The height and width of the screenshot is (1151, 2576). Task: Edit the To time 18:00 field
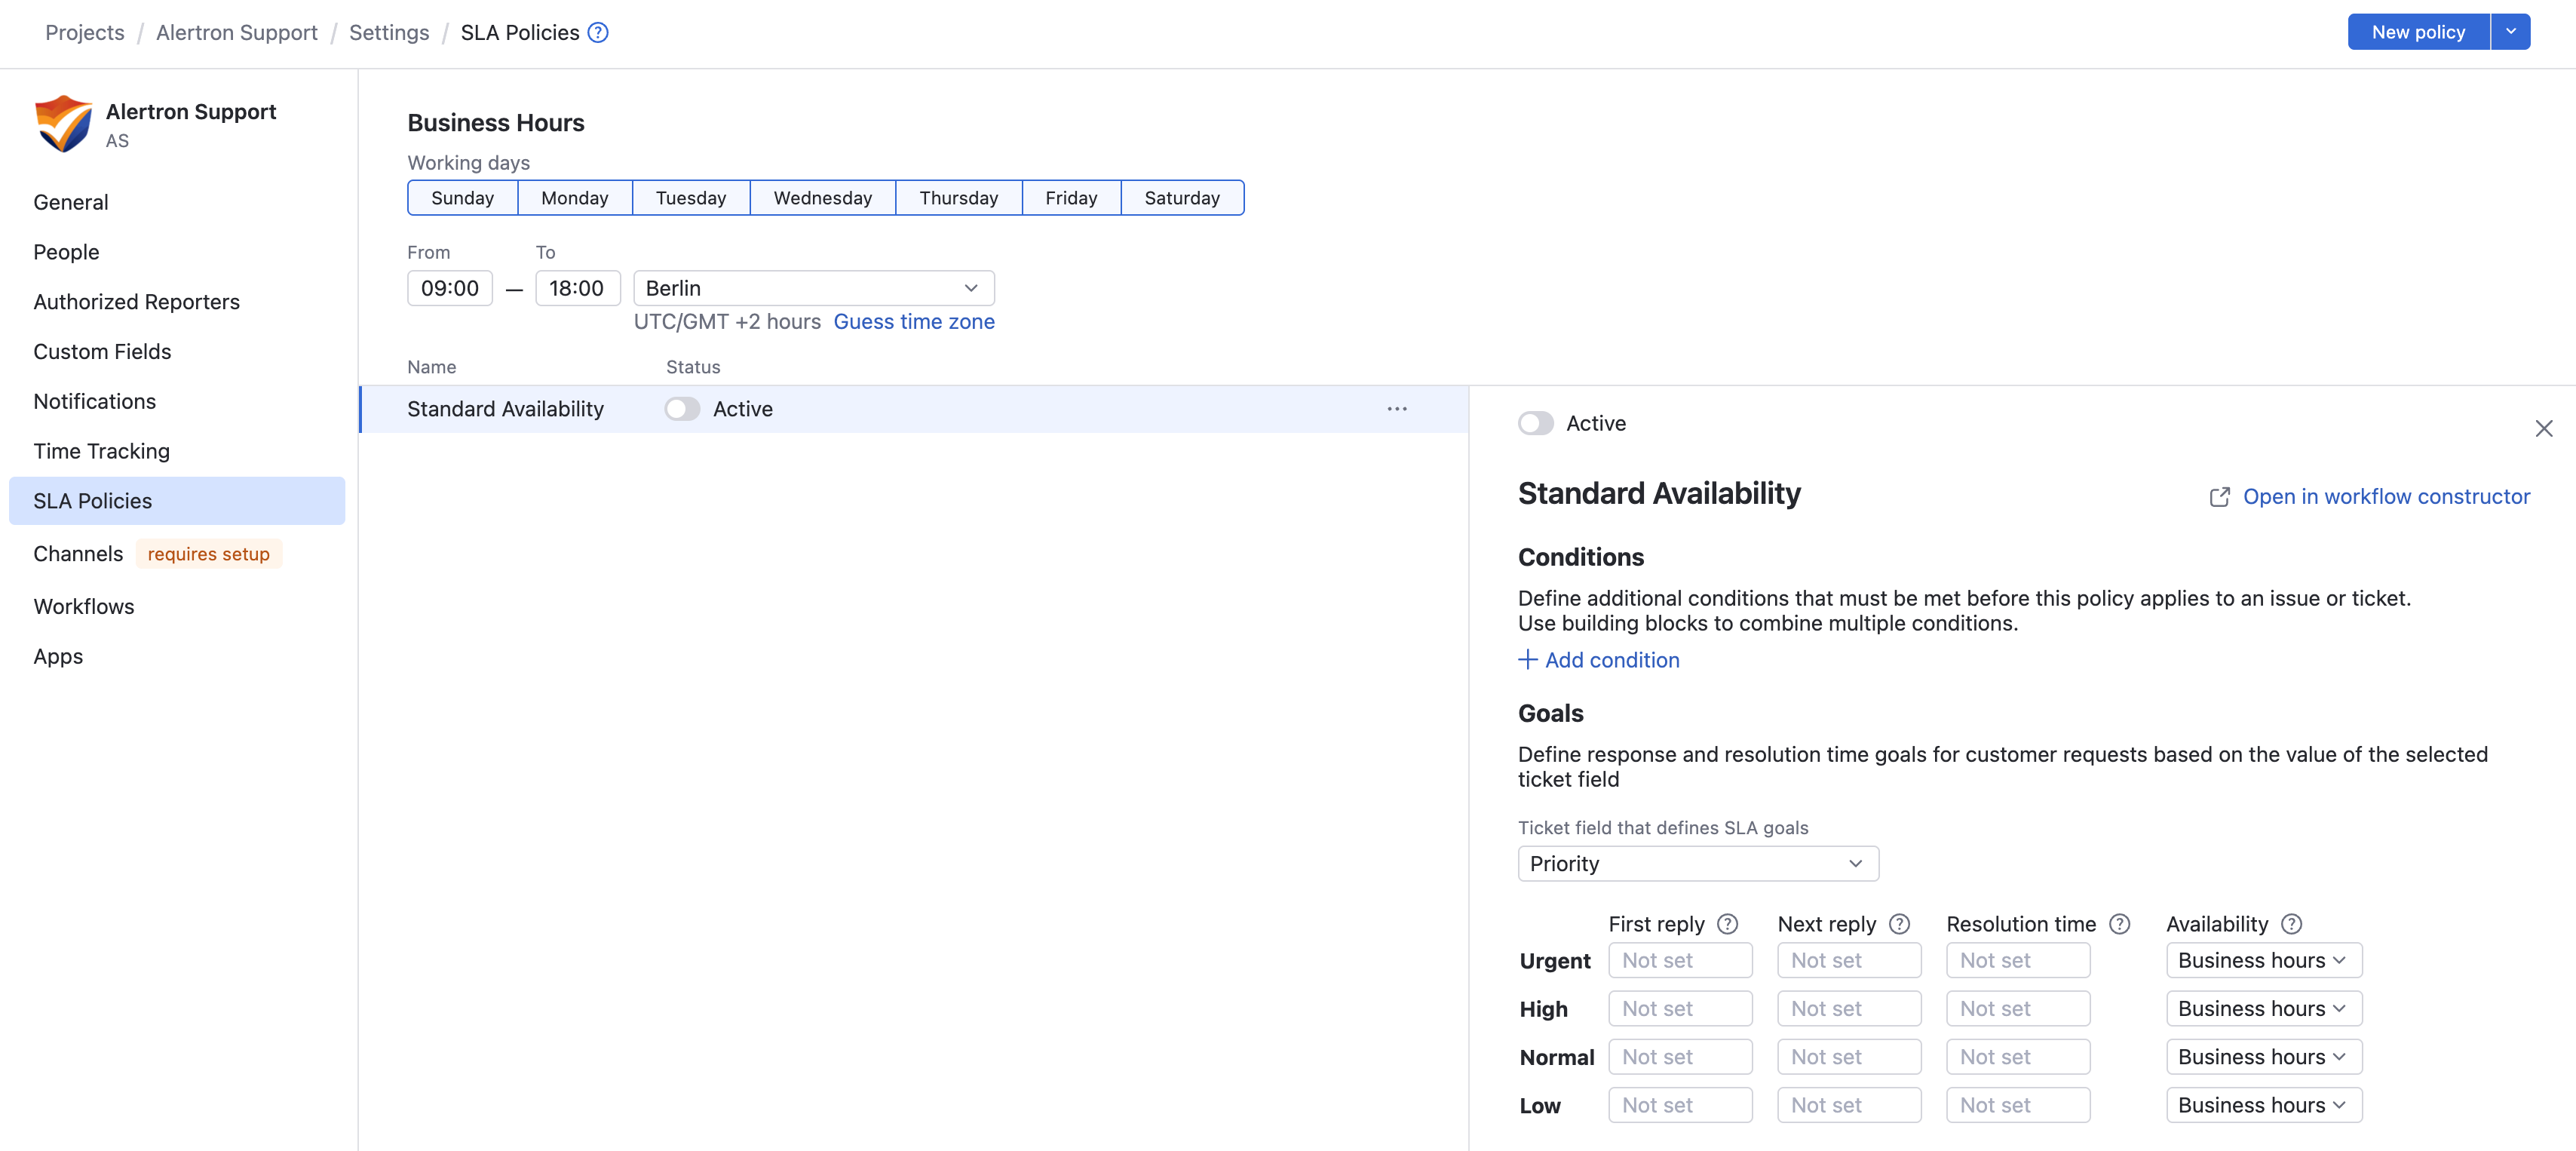tap(577, 288)
